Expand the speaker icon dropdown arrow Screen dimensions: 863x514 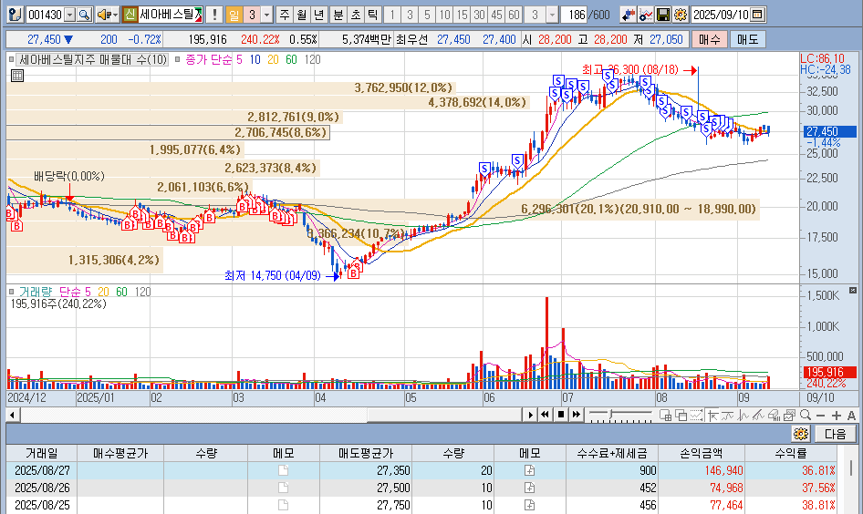pos(115,15)
